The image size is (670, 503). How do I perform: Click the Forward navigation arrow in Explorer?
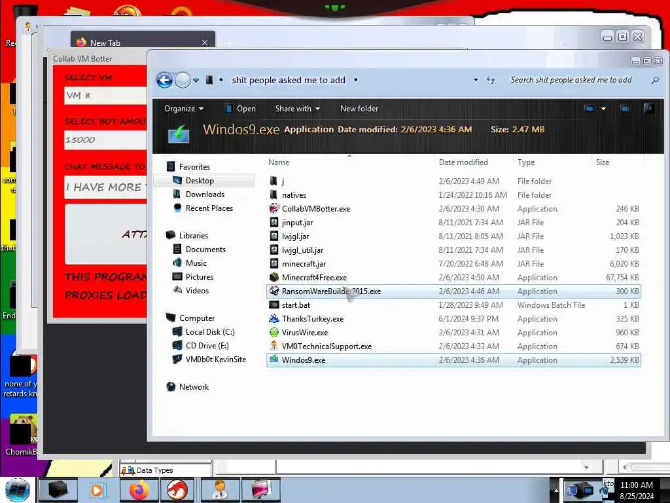point(183,80)
